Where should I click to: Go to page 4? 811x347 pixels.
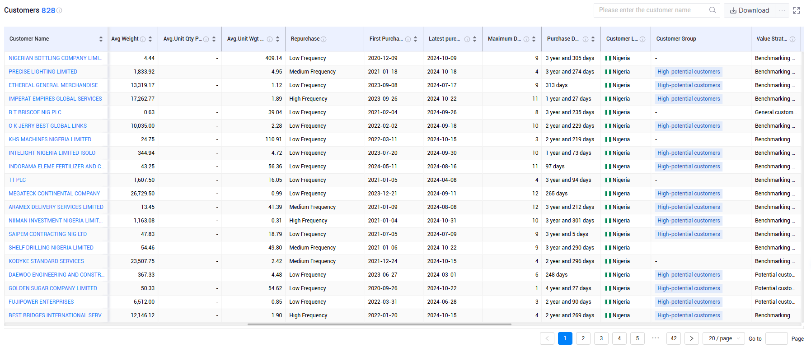(619, 338)
